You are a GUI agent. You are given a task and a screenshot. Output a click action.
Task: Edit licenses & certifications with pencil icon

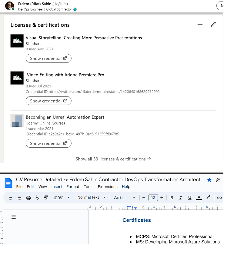213,25
